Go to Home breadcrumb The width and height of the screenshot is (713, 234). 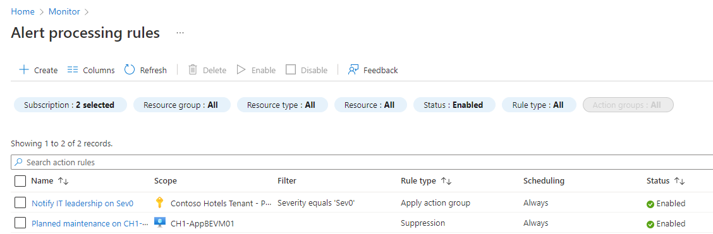tap(23, 11)
